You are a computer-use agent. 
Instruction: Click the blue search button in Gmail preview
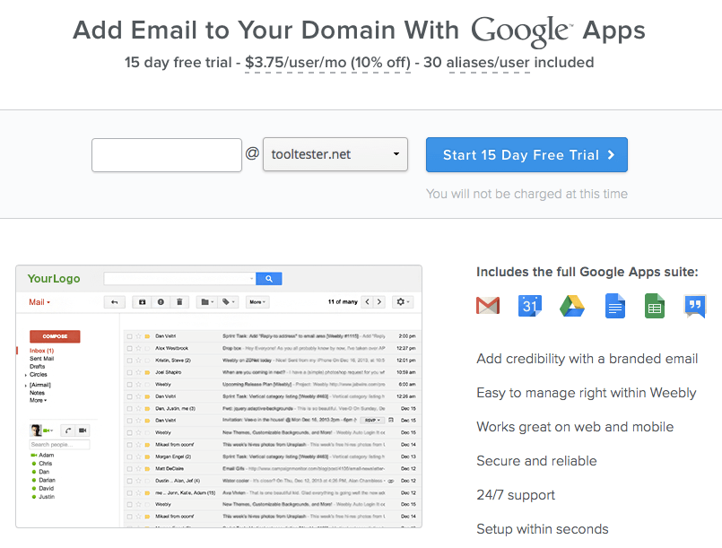(x=269, y=279)
